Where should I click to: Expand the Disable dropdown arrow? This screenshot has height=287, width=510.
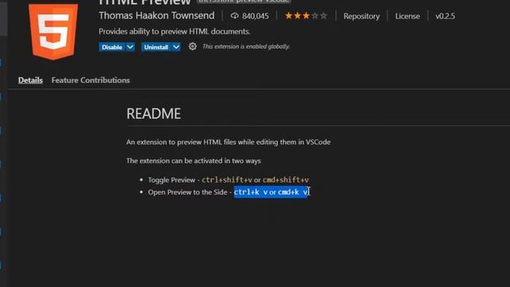coord(130,47)
